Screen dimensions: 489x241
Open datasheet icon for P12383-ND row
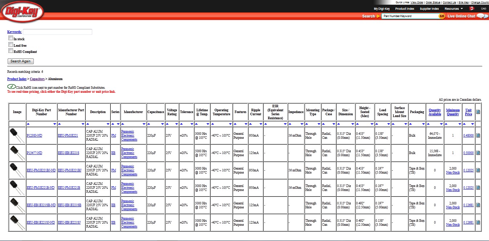(x=478, y=135)
